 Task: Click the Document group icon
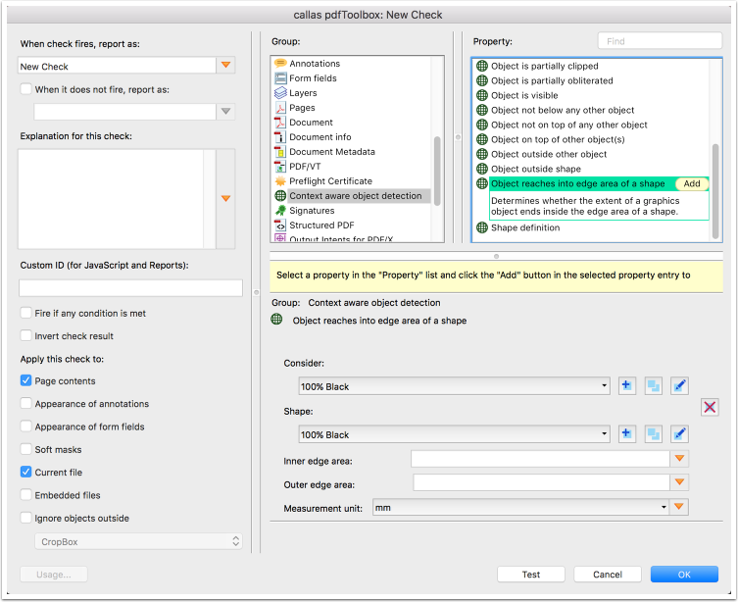pyautogui.click(x=280, y=123)
